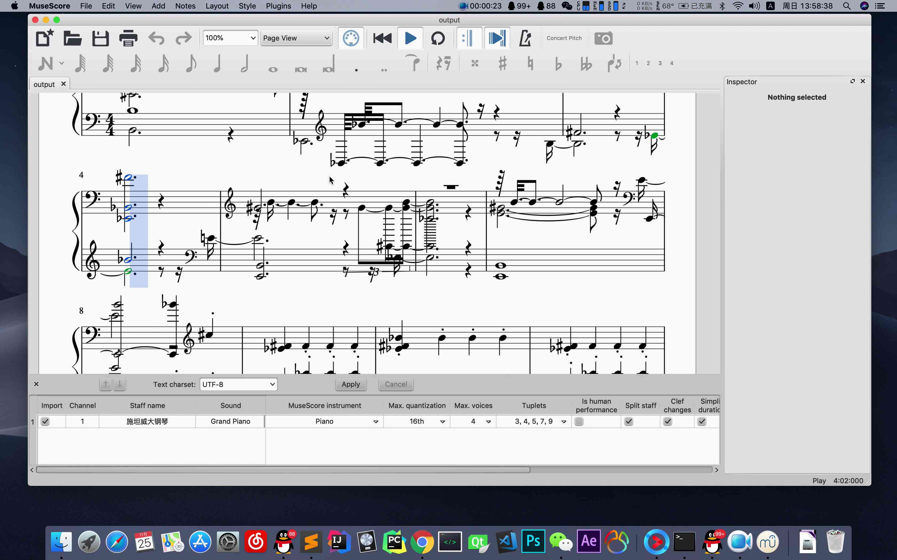The width and height of the screenshot is (897, 560).
Task: Toggle loop playback
Action: 438,38
